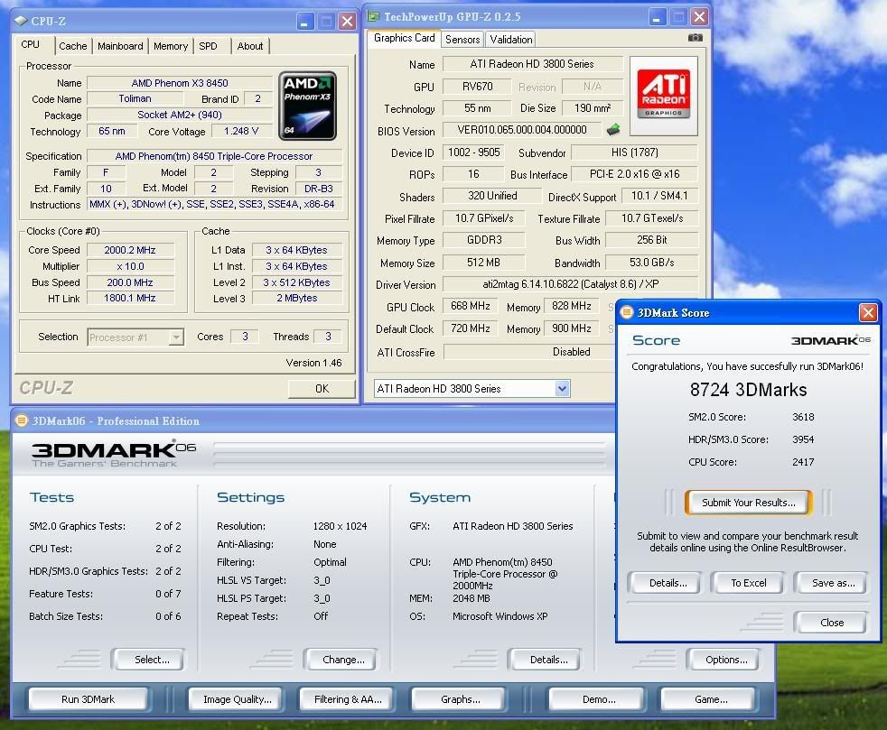
Task: Switch to the Mainboard tab in CPU-Z
Action: click(x=120, y=46)
